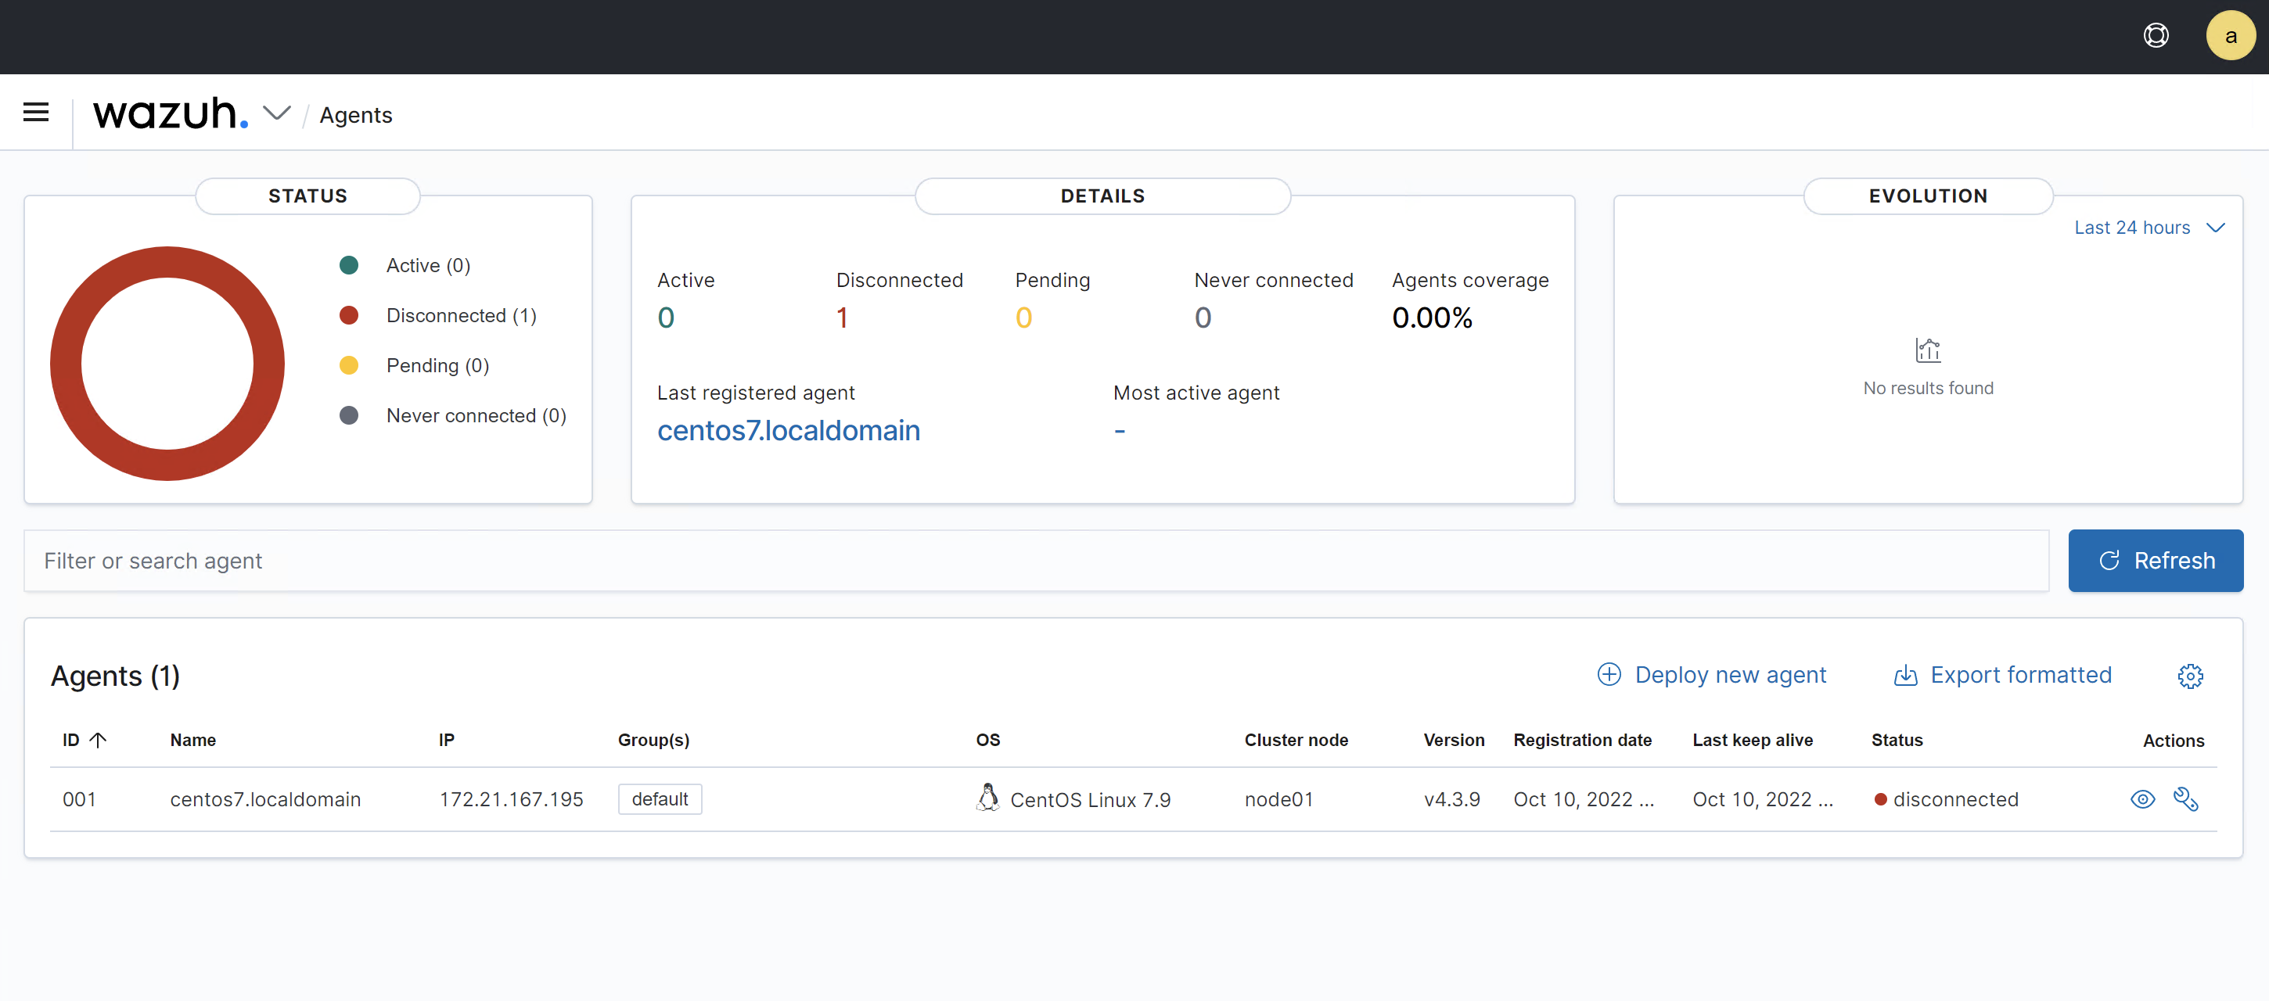This screenshot has width=2269, height=1001.
Task: Click the table settings gear icon
Action: [x=2190, y=675]
